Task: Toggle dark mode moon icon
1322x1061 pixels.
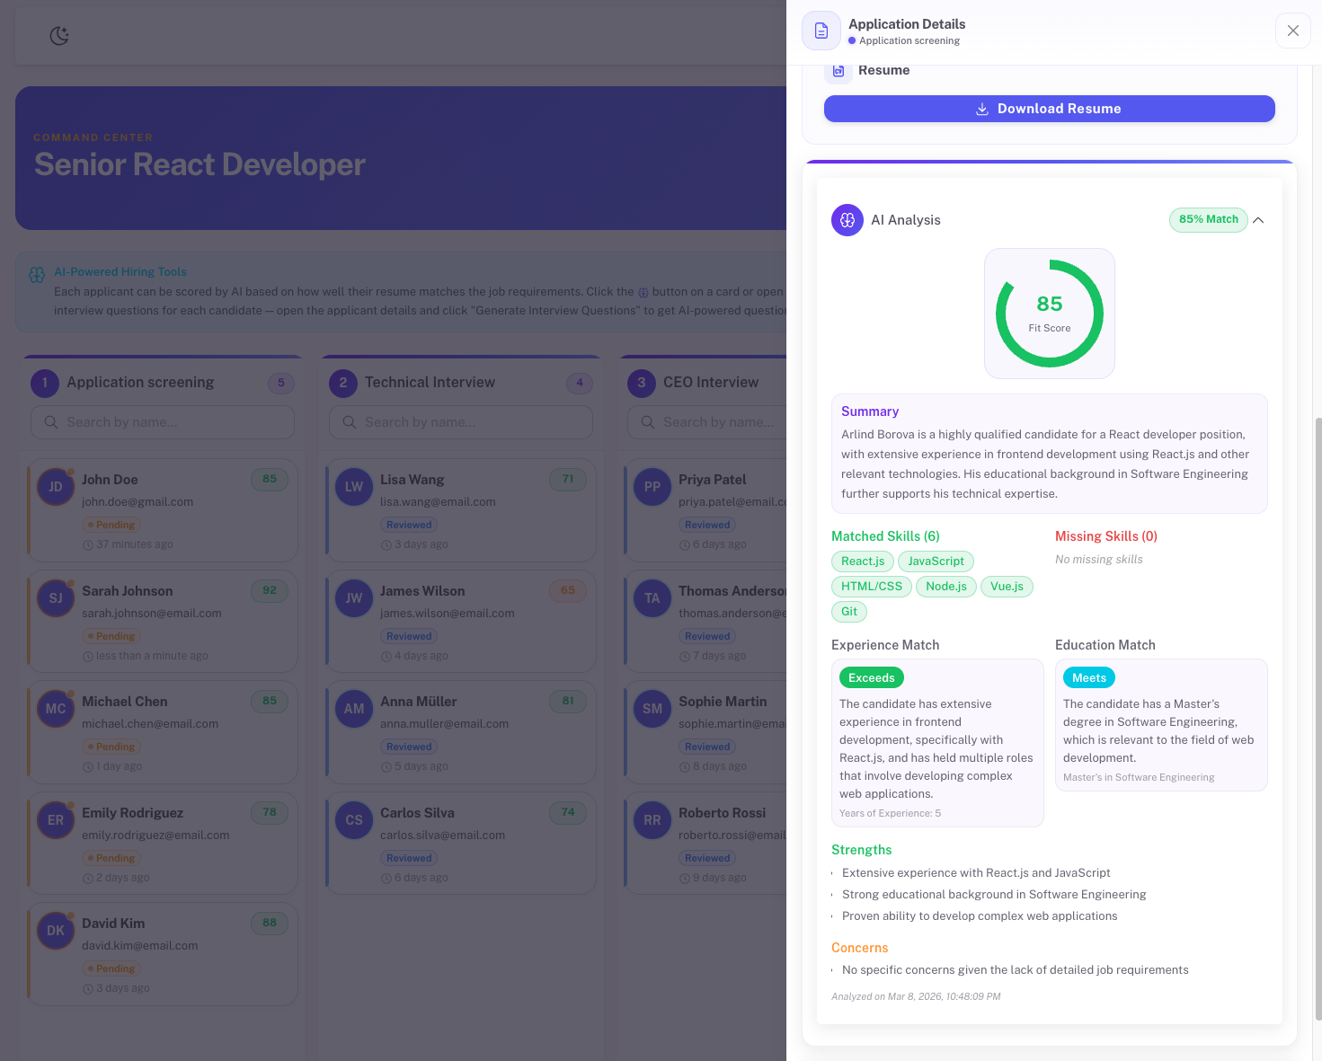Action: (59, 36)
